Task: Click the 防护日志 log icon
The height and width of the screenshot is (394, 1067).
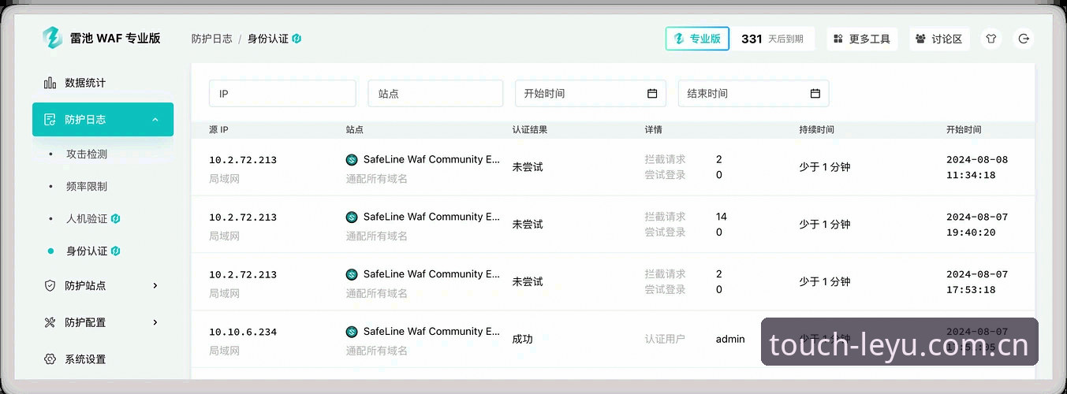Action: (50, 120)
